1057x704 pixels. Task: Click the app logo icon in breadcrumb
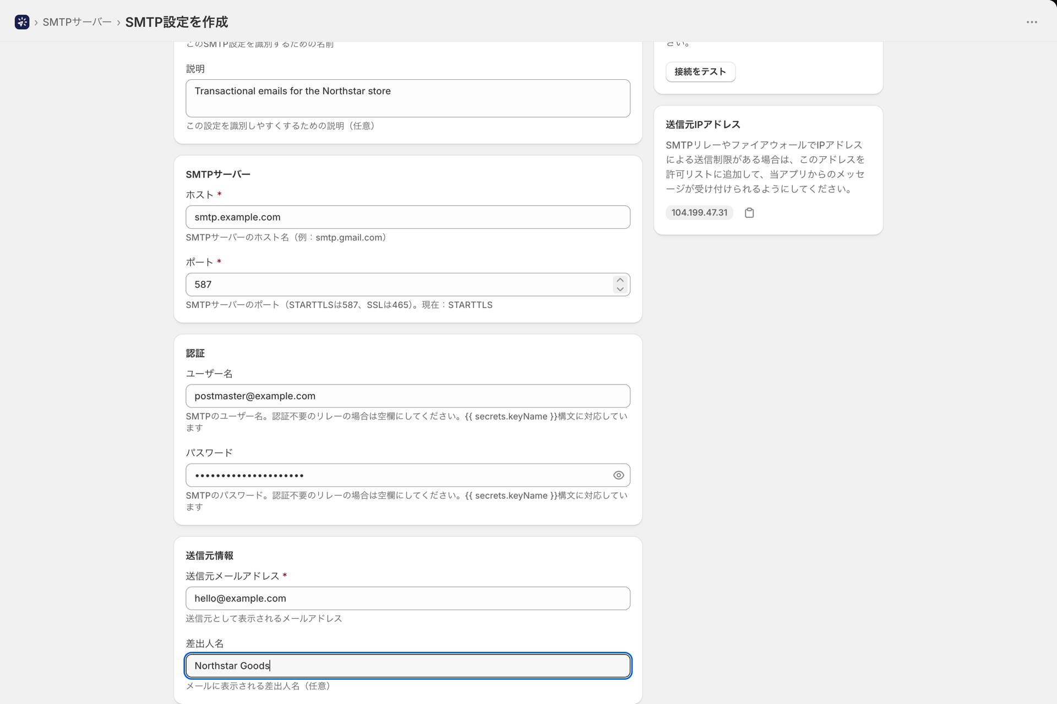22,22
